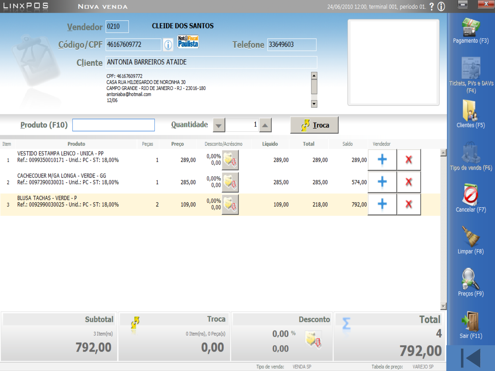This screenshot has width=495, height=371.
Task: Click the Subtotal 792,00 value
Action: 93,347
